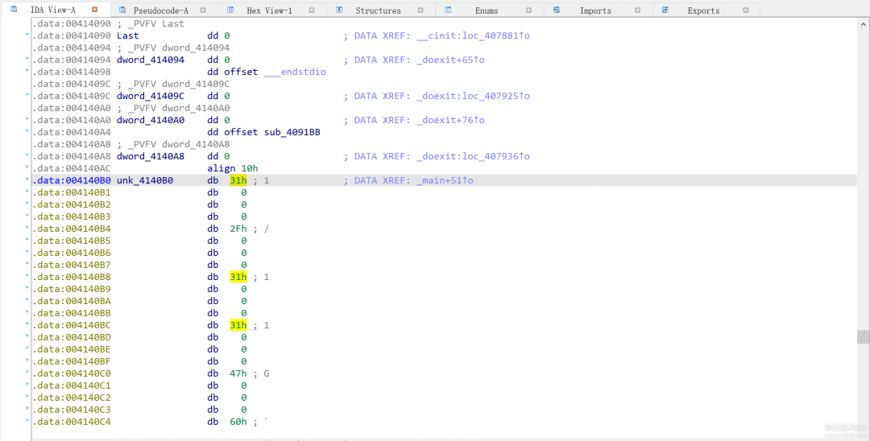This screenshot has height=441, width=870.
Task: Switch to the Hex View-1 tab
Action: 270,10
